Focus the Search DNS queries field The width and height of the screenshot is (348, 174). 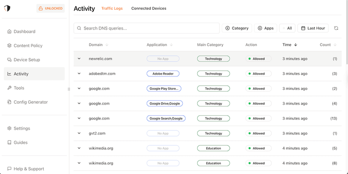pos(147,28)
